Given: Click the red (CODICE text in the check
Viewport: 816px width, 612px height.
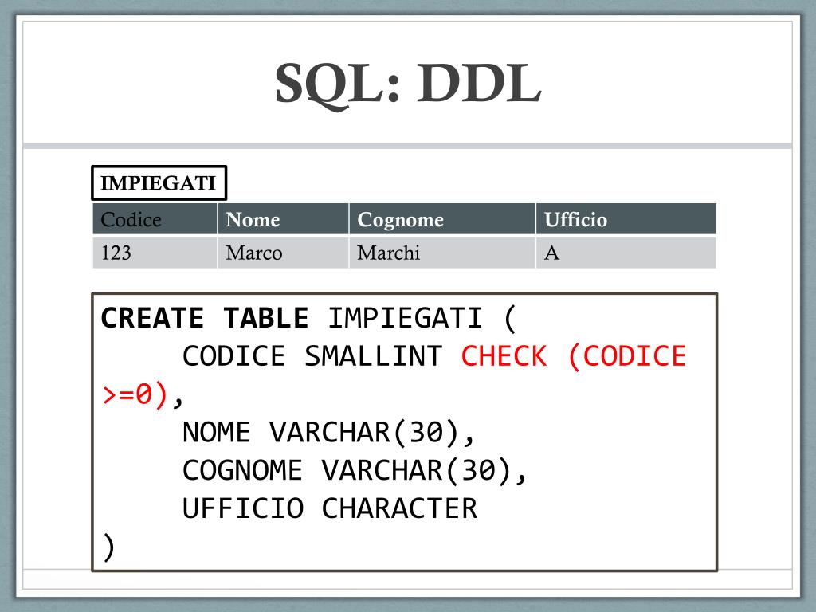Looking at the screenshot, I should pos(627,356).
